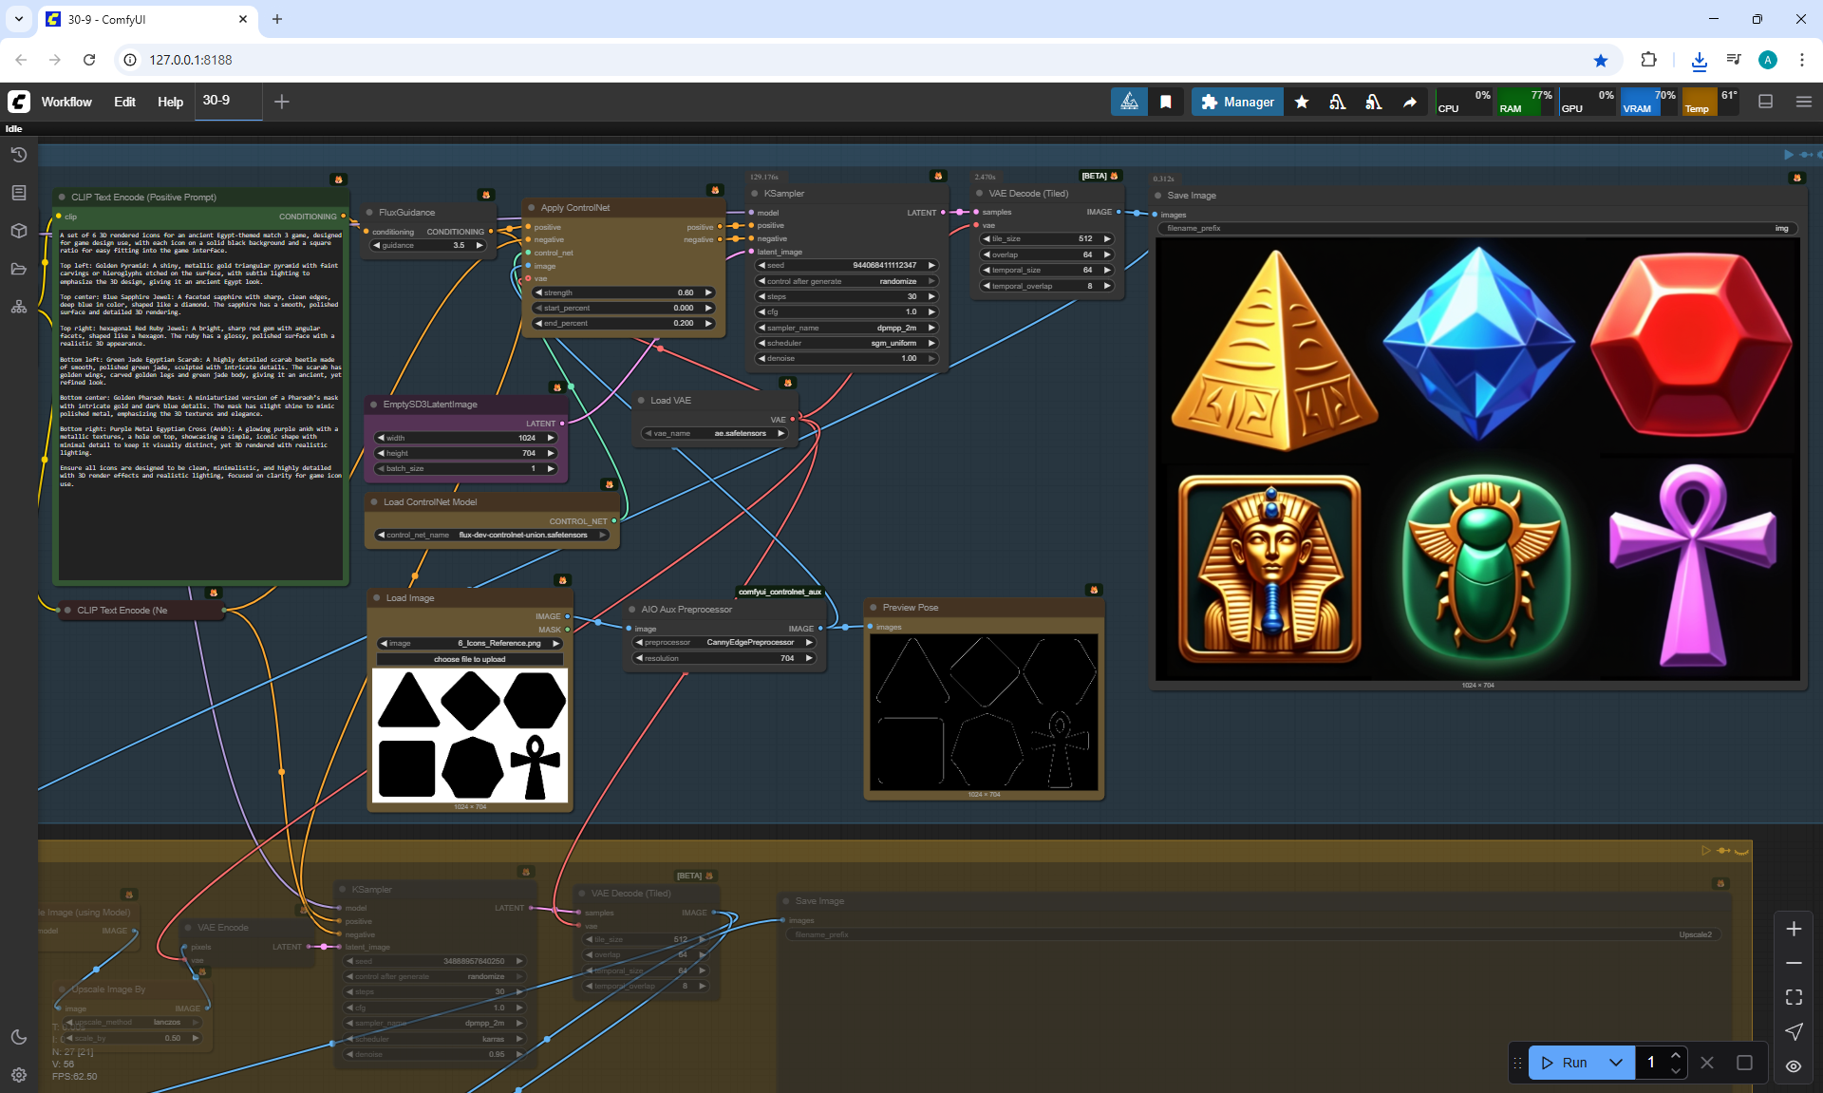Click the Run button

click(1565, 1063)
